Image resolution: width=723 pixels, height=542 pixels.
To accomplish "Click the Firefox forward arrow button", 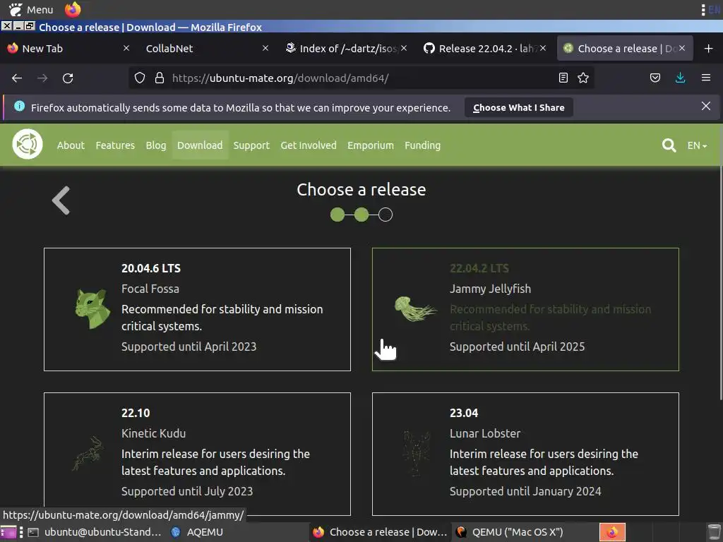I will (x=42, y=78).
